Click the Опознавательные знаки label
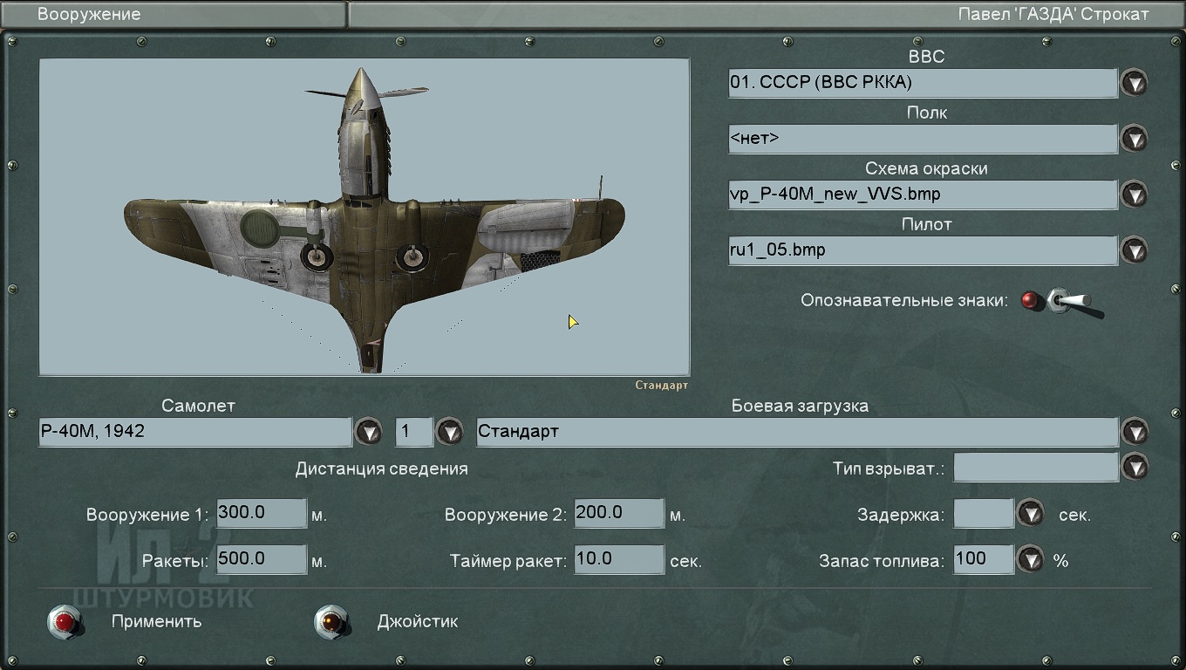The height and width of the screenshot is (670, 1186). [x=904, y=300]
